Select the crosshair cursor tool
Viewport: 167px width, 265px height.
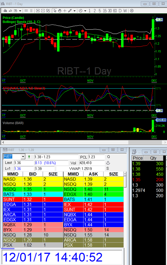coord(65,11)
